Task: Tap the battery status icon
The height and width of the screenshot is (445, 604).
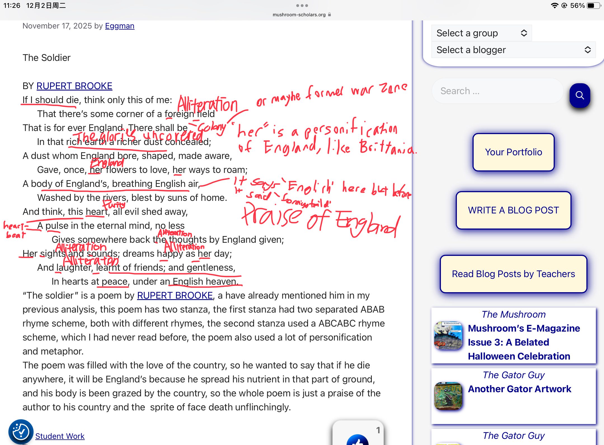Action: coord(594,6)
